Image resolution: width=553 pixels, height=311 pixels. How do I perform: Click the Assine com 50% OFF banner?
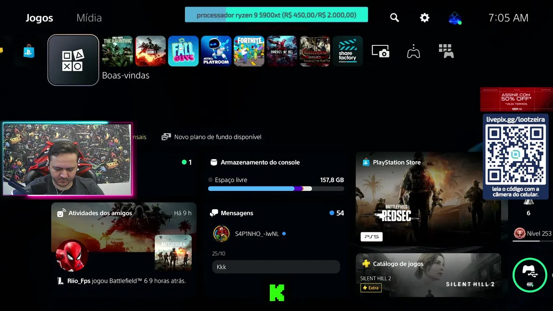click(516, 99)
